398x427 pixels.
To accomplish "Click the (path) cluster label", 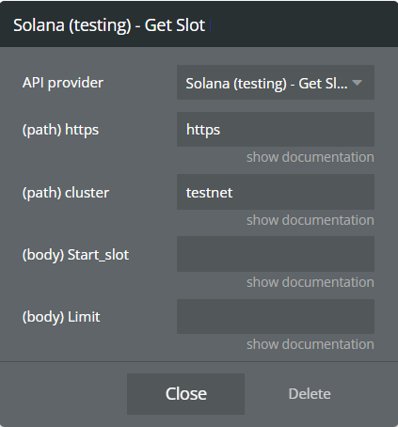I will click(x=66, y=193).
